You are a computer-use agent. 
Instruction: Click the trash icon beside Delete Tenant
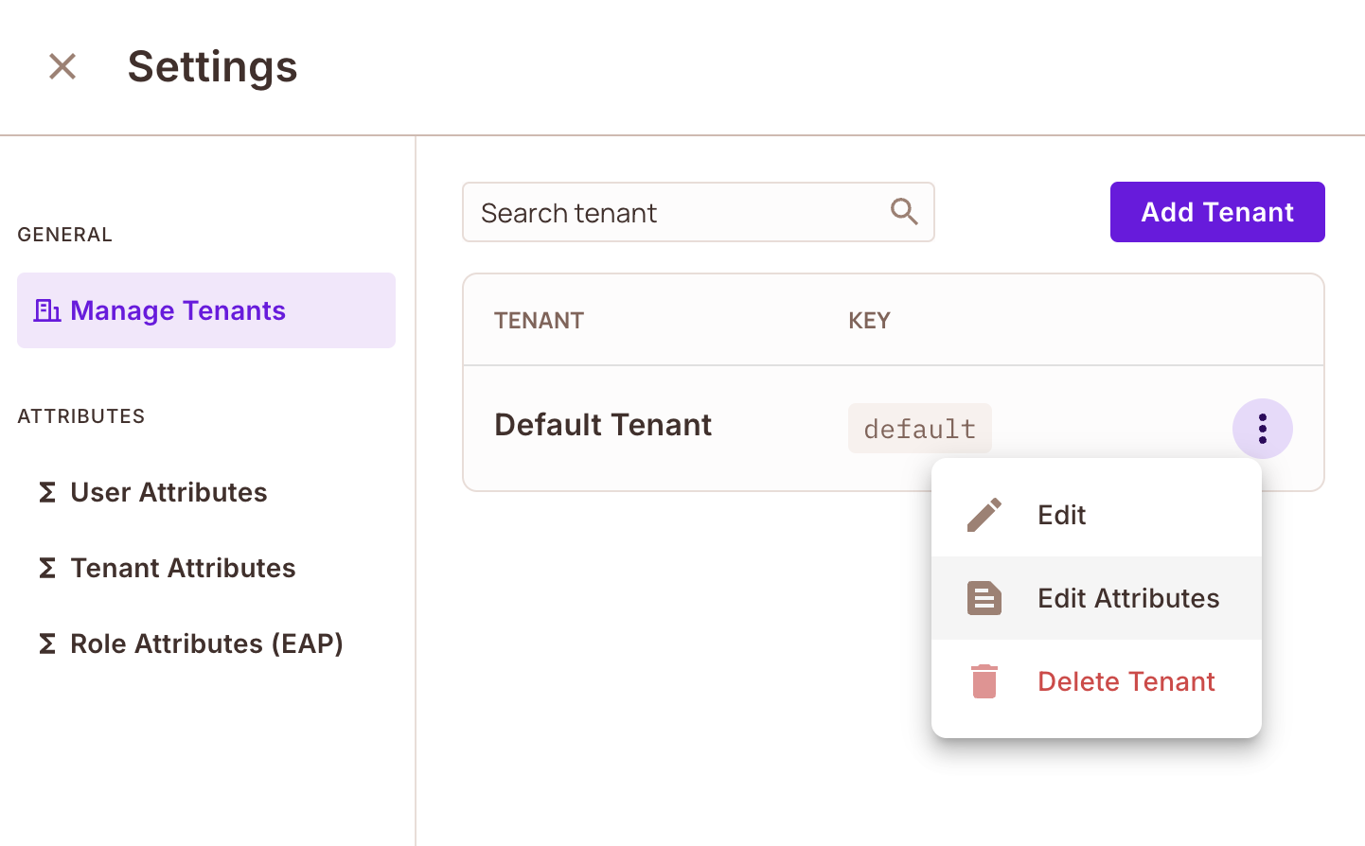click(x=984, y=680)
